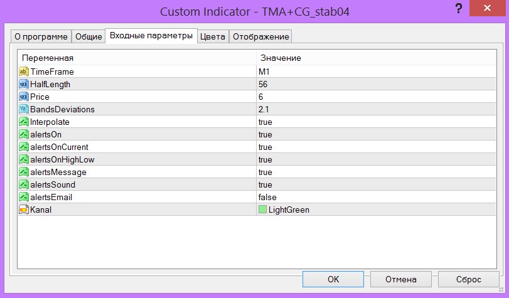Select the alertsOnHighLow variable name
Screen dimensions: 509x298
point(62,160)
